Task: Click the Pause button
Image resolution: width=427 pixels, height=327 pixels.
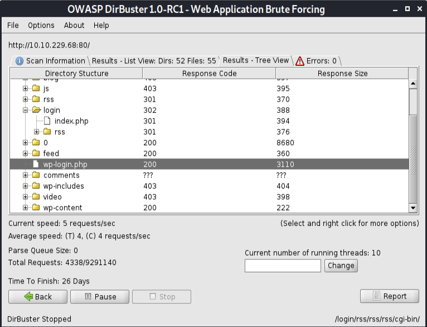Action: [100, 296]
